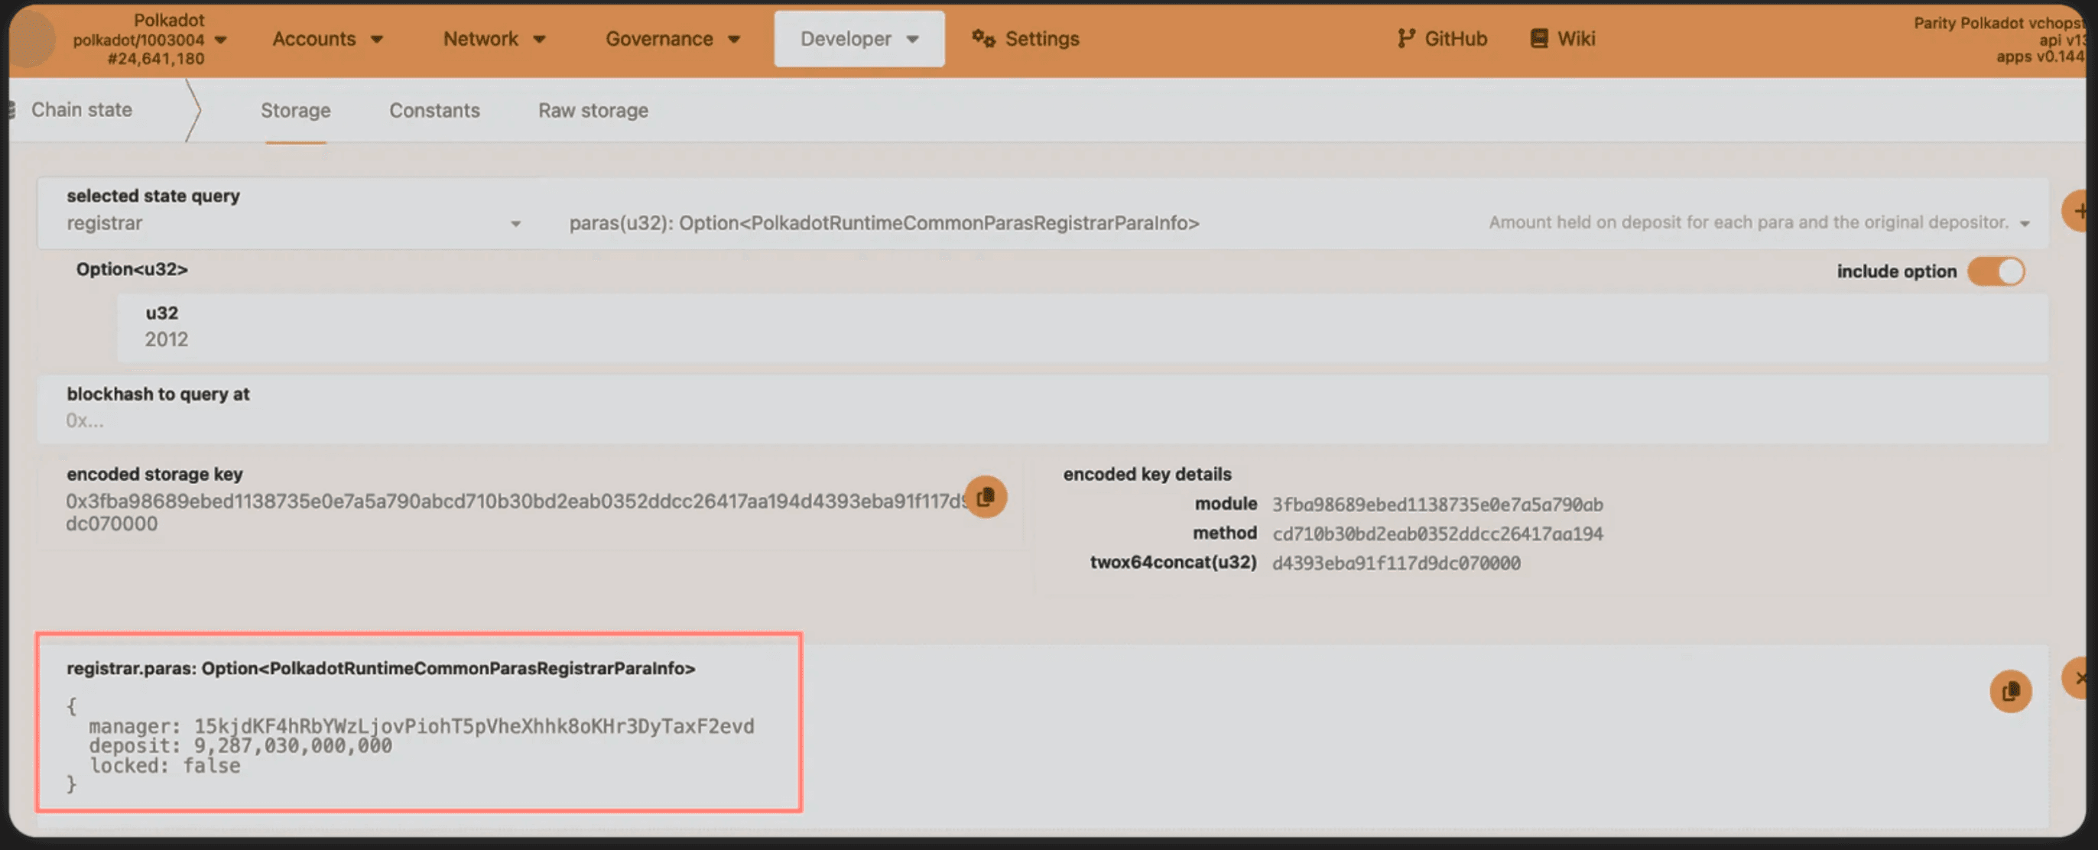This screenshot has width=2098, height=850.
Task: Open the Wiki book icon
Action: pyautogui.click(x=1538, y=39)
